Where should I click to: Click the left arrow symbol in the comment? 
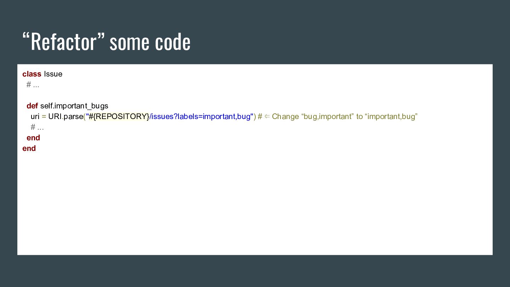pos(267,117)
